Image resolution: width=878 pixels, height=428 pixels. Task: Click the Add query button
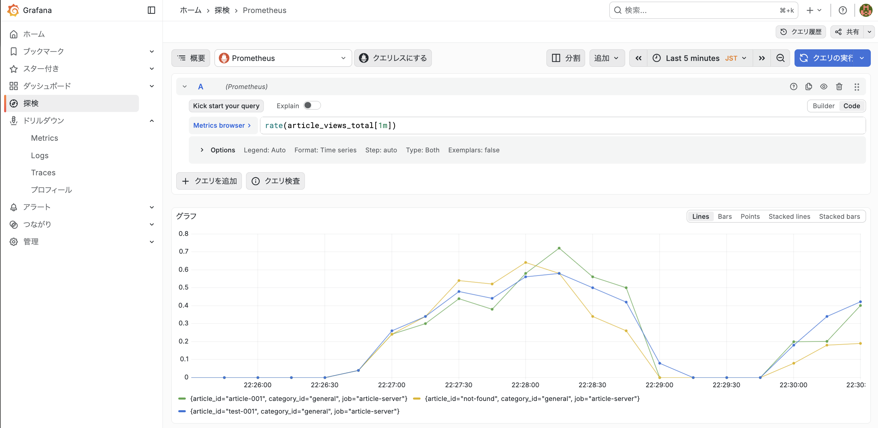[209, 181]
